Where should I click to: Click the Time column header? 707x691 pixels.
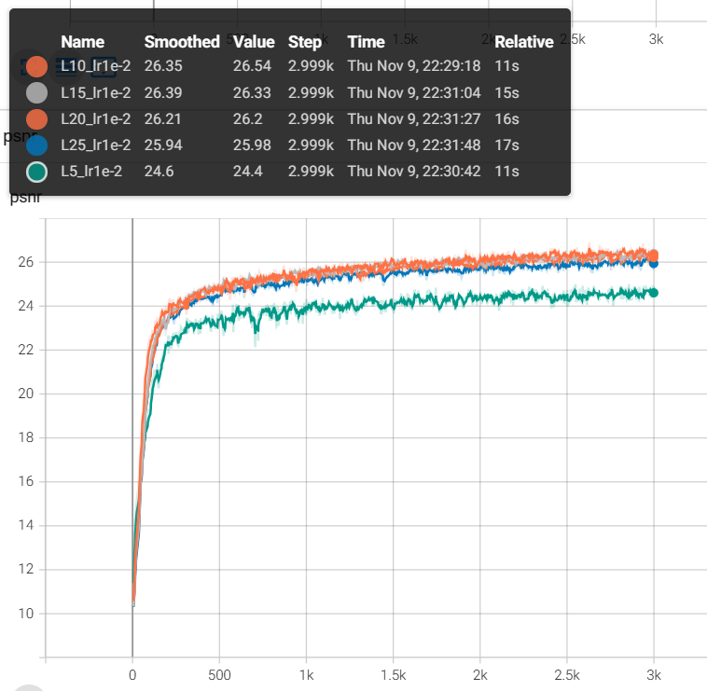coord(366,42)
